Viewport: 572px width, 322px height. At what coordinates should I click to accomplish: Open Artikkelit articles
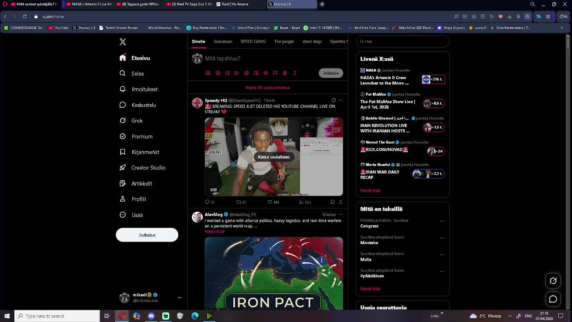click(x=136, y=183)
